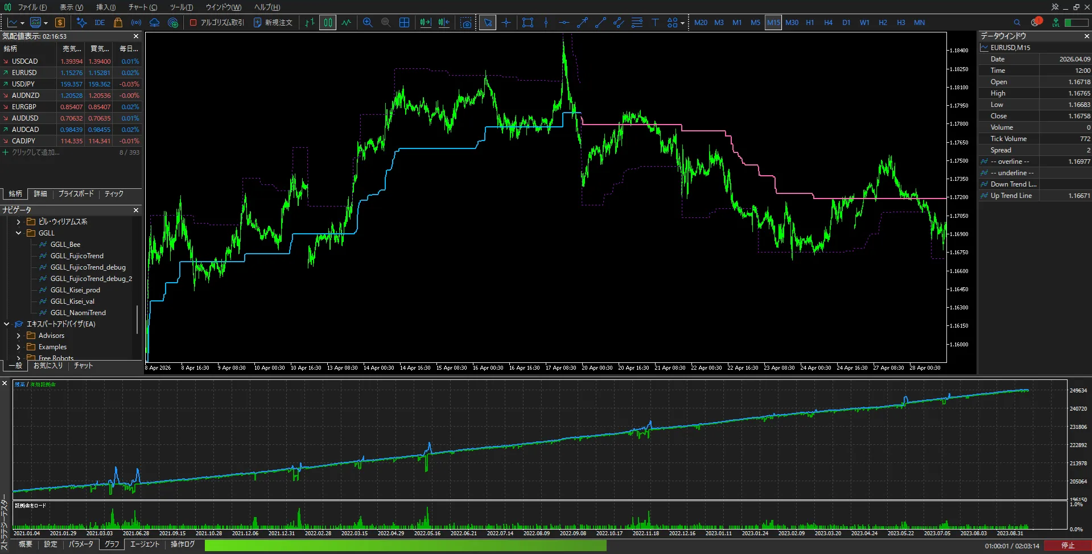
Task: Switch to the プライスボード tab
Action: click(x=76, y=194)
